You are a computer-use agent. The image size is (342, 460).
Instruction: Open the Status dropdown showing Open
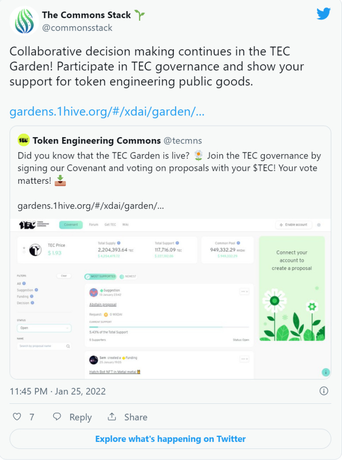coord(44,328)
